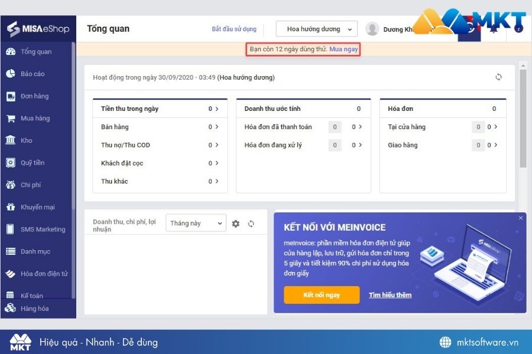Image resolution: width=532 pixels, height=354 pixels.
Task: Click Hóa đơn đang xử lý count box
Action: click(335, 145)
